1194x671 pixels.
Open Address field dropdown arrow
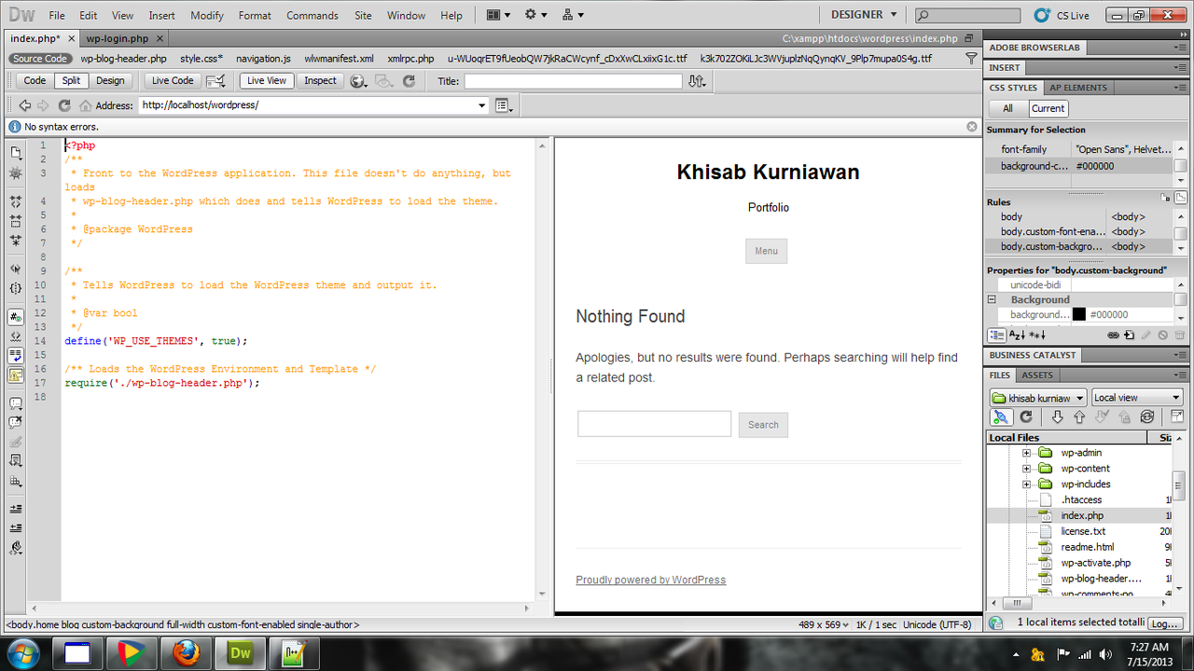(482, 106)
